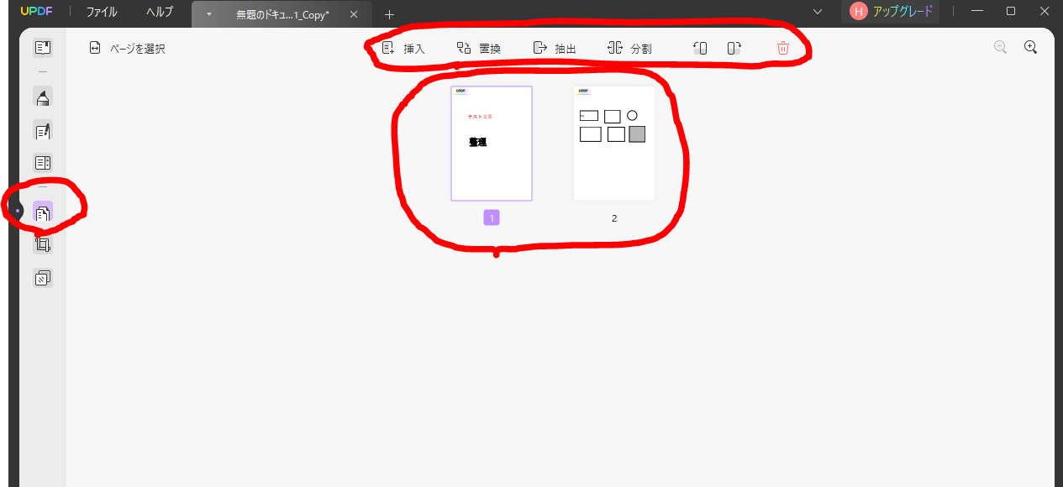
Task: Open the Reader mode icon in sidebar
Action: pyautogui.click(x=43, y=48)
